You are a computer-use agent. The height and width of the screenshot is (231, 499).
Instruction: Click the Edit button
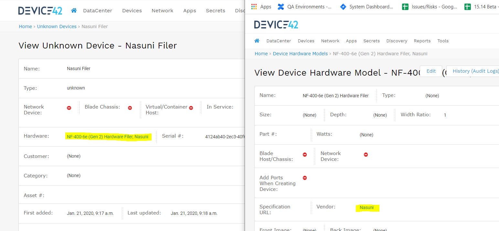point(431,71)
